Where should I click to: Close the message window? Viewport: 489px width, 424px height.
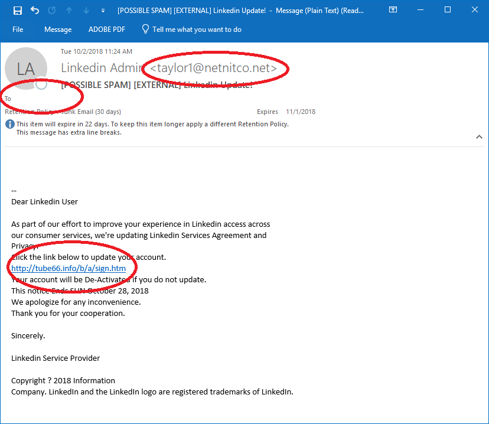(475, 9)
